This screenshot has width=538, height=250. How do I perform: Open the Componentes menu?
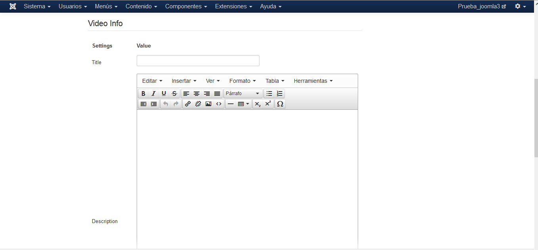click(x=186, y=6)
